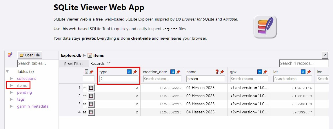Collapse the Tables (5) tree node
Image resolution: width=333 pixels, height=129 pixels.
tap(8, 72)
